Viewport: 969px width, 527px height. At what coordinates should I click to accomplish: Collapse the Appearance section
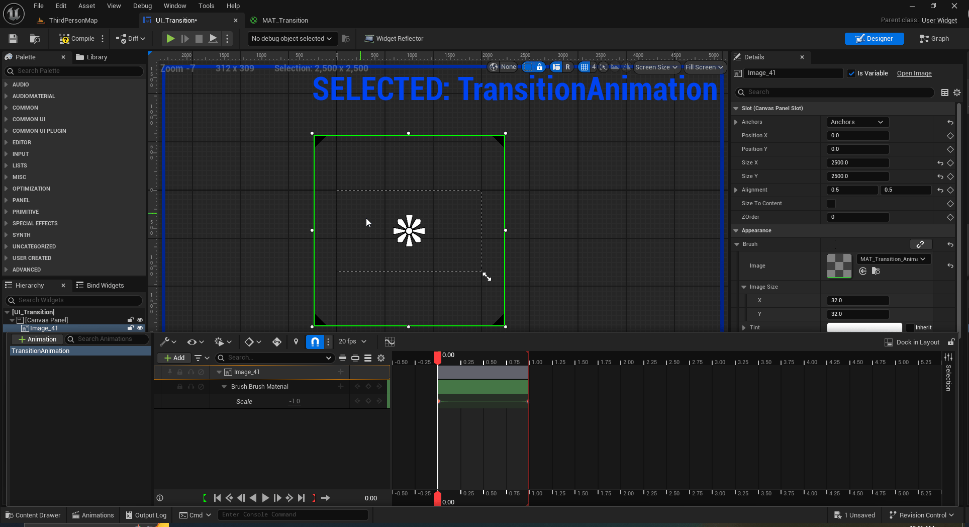click(x=736, y=230)
